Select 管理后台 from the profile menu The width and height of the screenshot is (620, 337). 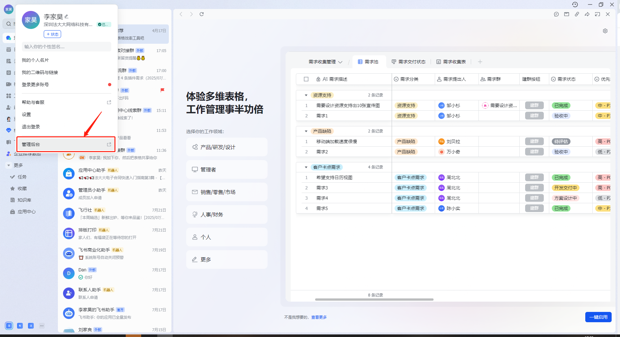click(66, 144)
